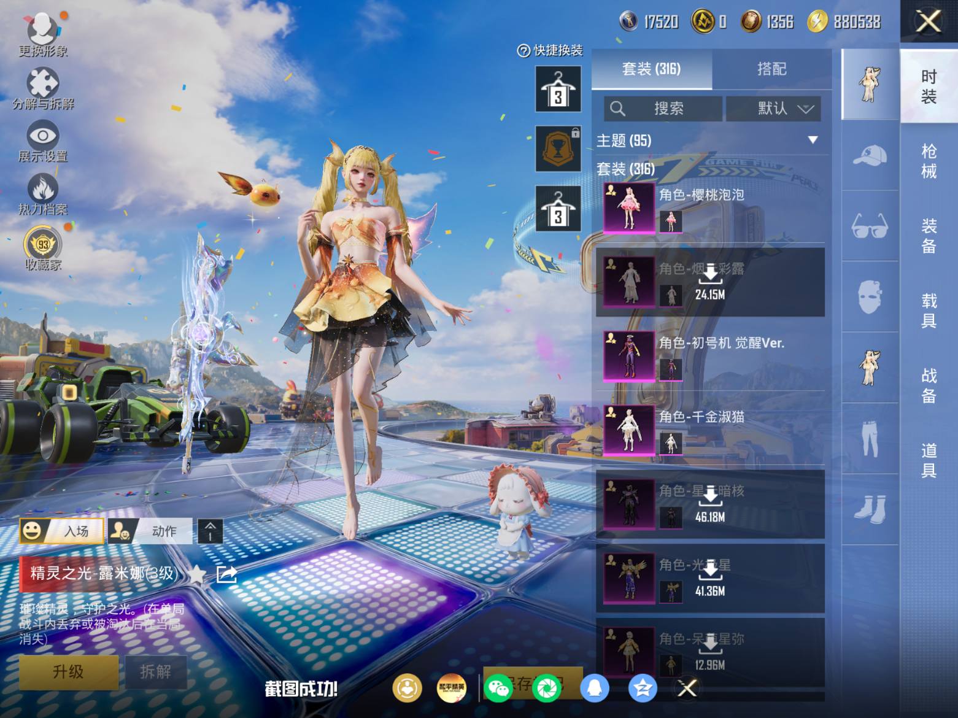Close the wardrobe with the top-right X

coord(929,22)
